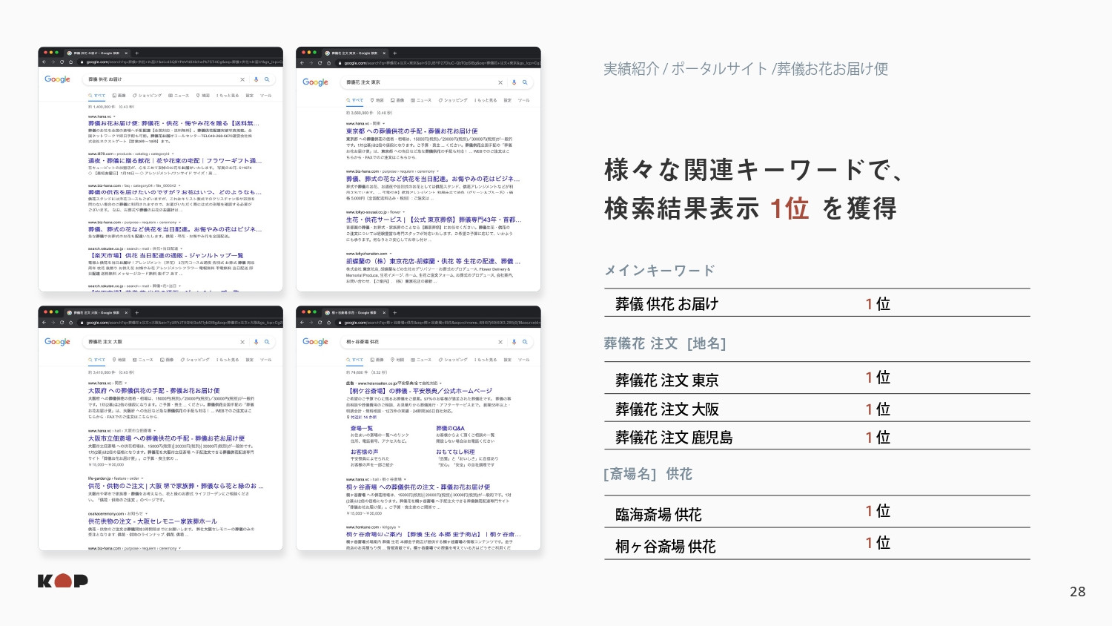Click the red traffic light close button
The height and width of the screenshot is (626, 1112).
45,53
